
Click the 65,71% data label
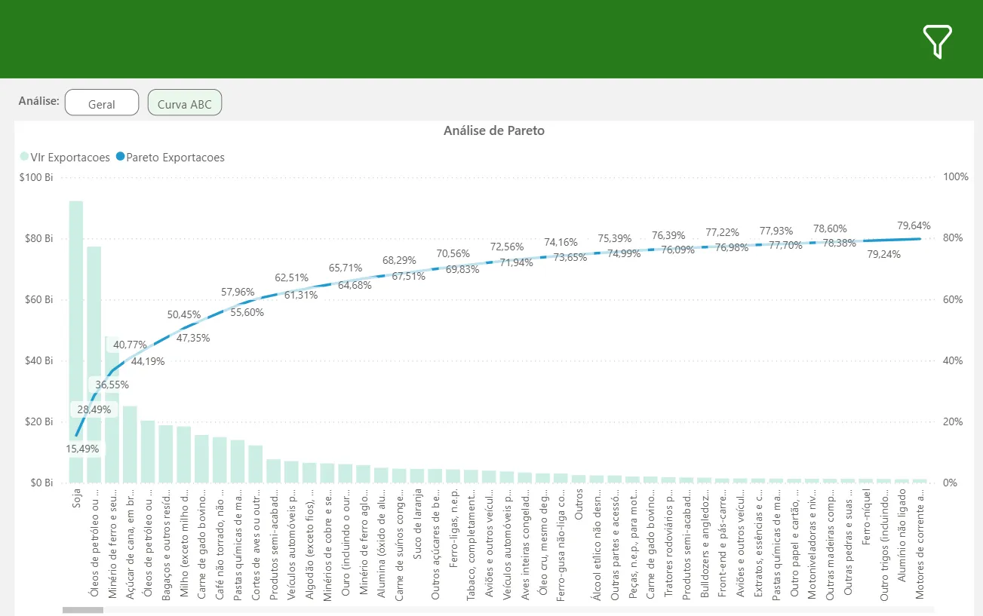point(346,268)
